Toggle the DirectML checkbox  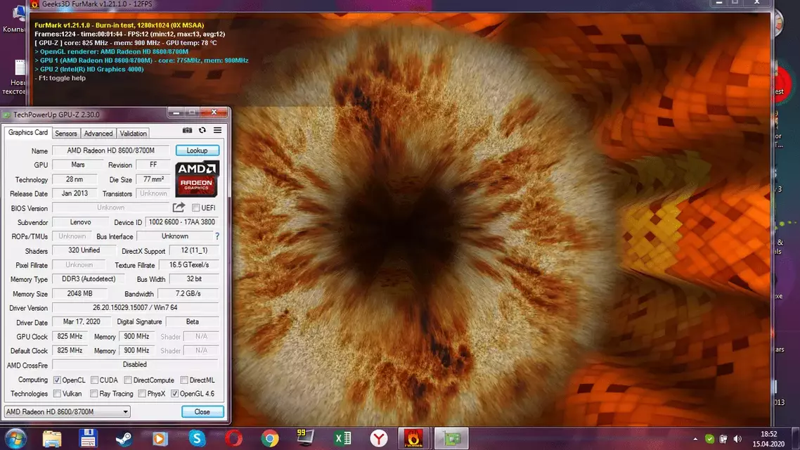(184, 380)
